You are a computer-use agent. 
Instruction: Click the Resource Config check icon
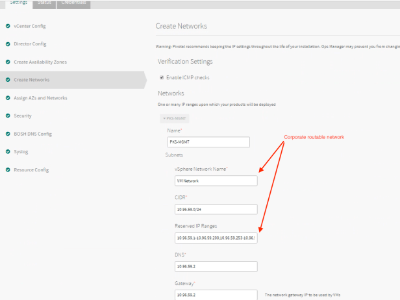7,170
